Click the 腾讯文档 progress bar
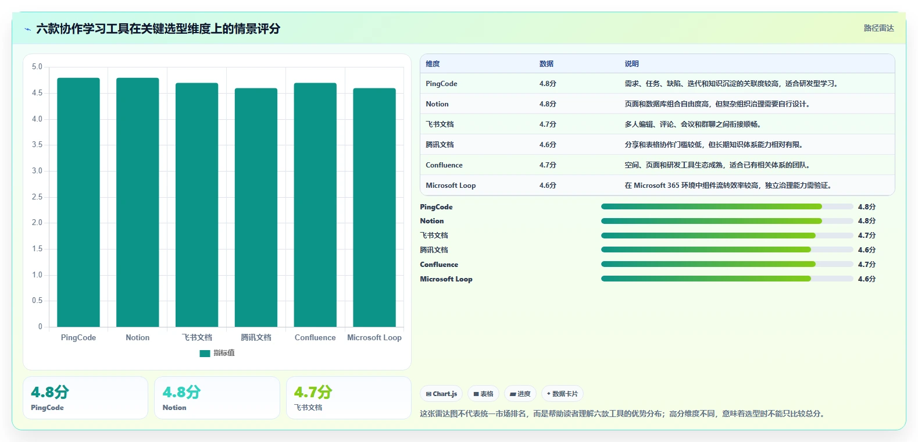This screenshot has height=442, width=918. point(727,249)
